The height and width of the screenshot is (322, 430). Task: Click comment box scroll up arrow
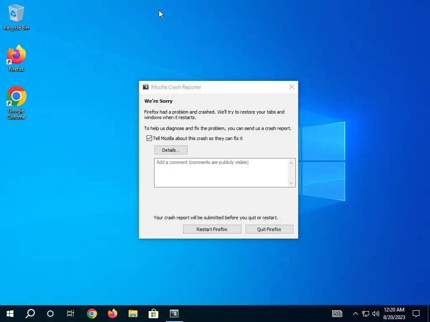pyautogui.click(x=291, y=163)
